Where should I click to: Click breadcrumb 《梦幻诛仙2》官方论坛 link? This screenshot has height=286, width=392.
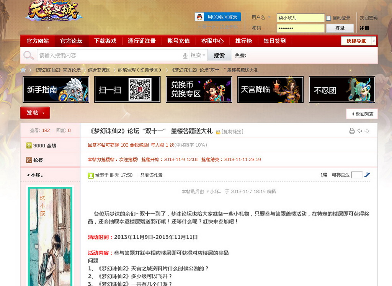[58, 70]
